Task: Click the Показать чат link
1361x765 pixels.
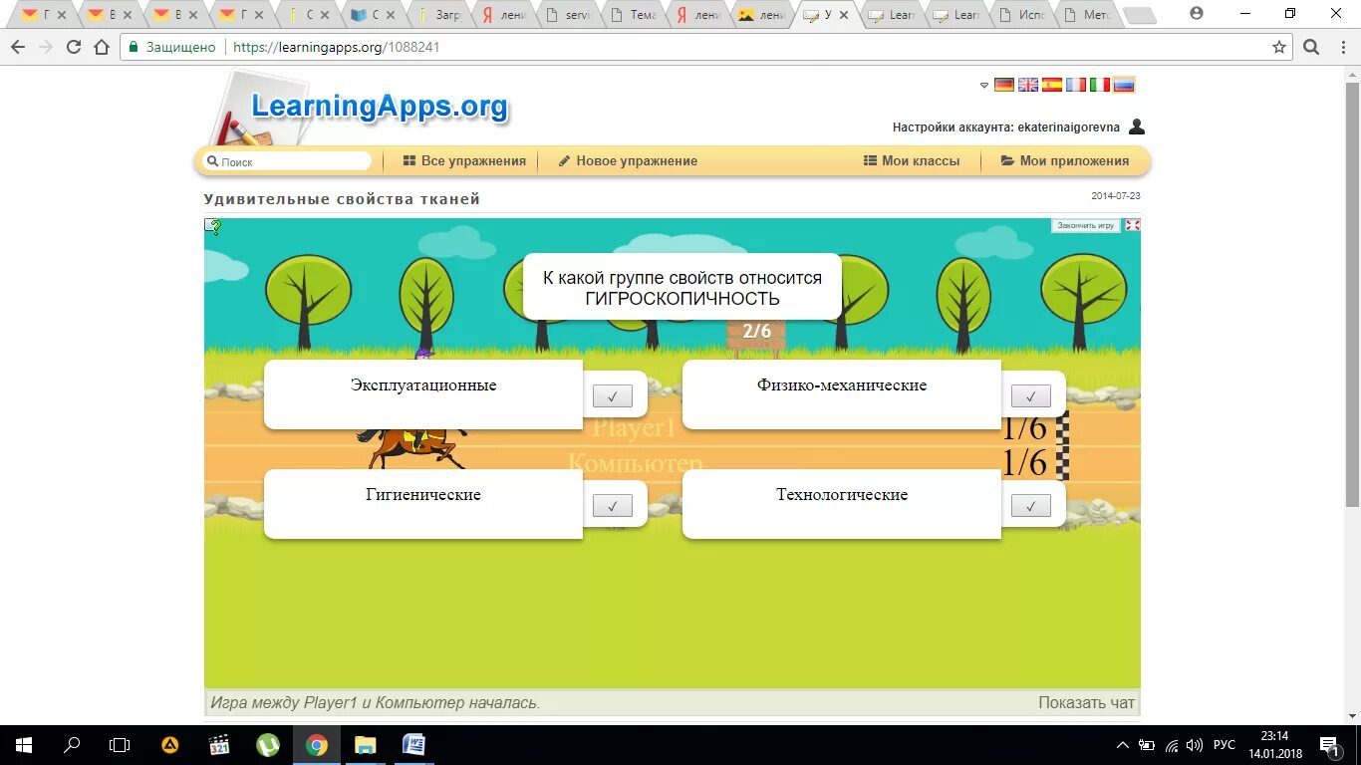Action: (1086, 702)
